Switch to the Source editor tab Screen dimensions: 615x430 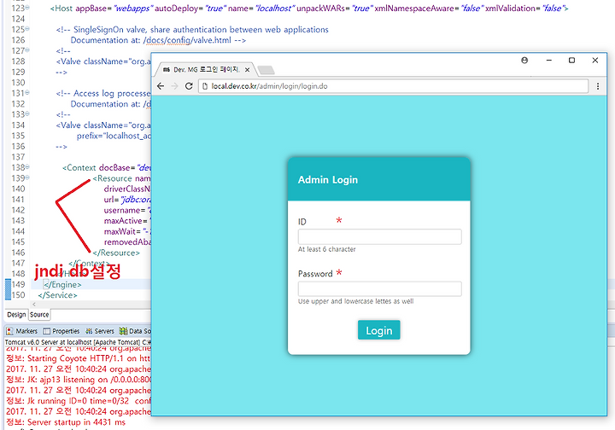[39, 315]
